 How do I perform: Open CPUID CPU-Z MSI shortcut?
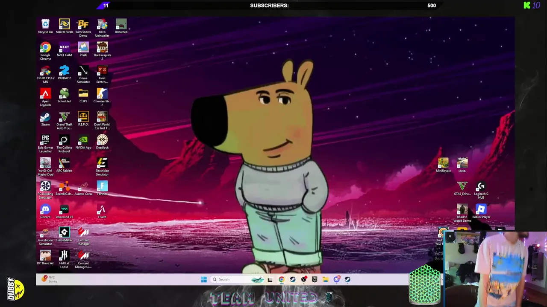point(45,74)
